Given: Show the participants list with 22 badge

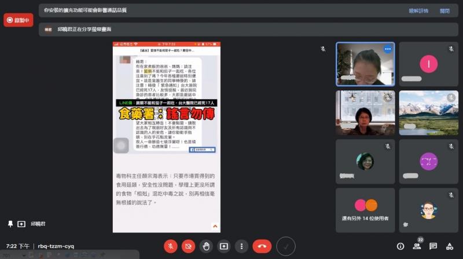Looking at the screenshot, I should pyautogui.click(x=417, y=246).
